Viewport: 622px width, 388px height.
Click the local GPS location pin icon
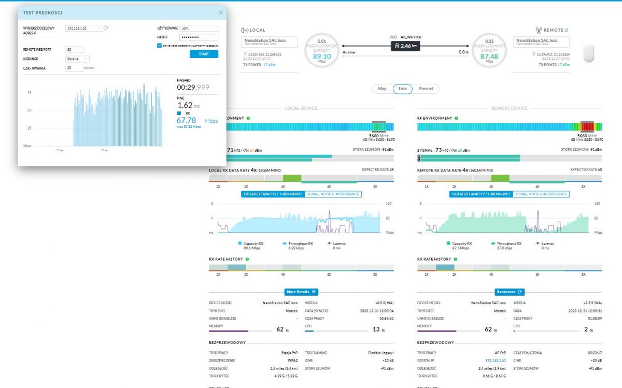[245, 54]
